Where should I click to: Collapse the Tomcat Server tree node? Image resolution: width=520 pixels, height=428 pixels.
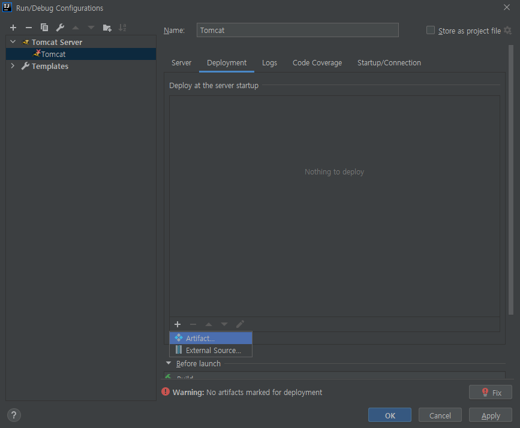pos(13,42)
